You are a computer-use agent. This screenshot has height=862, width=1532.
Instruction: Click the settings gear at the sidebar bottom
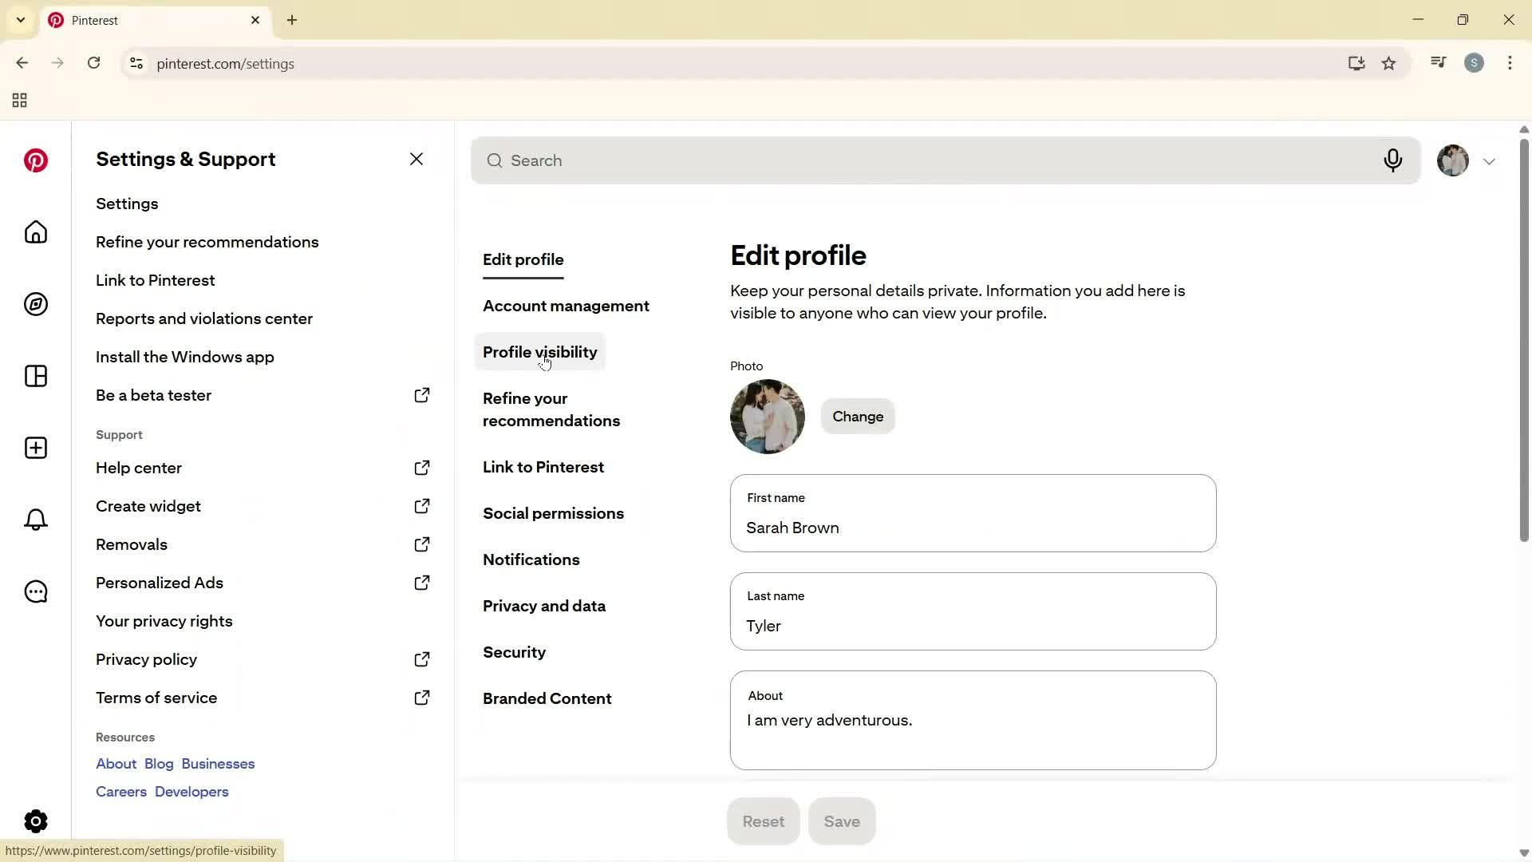coord(35,820)
